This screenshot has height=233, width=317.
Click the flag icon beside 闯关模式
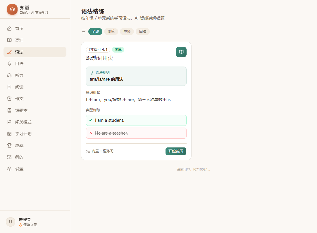pos(9,122)
